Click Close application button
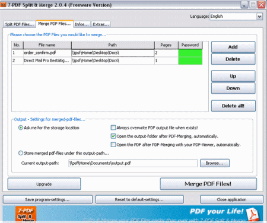 231,199
